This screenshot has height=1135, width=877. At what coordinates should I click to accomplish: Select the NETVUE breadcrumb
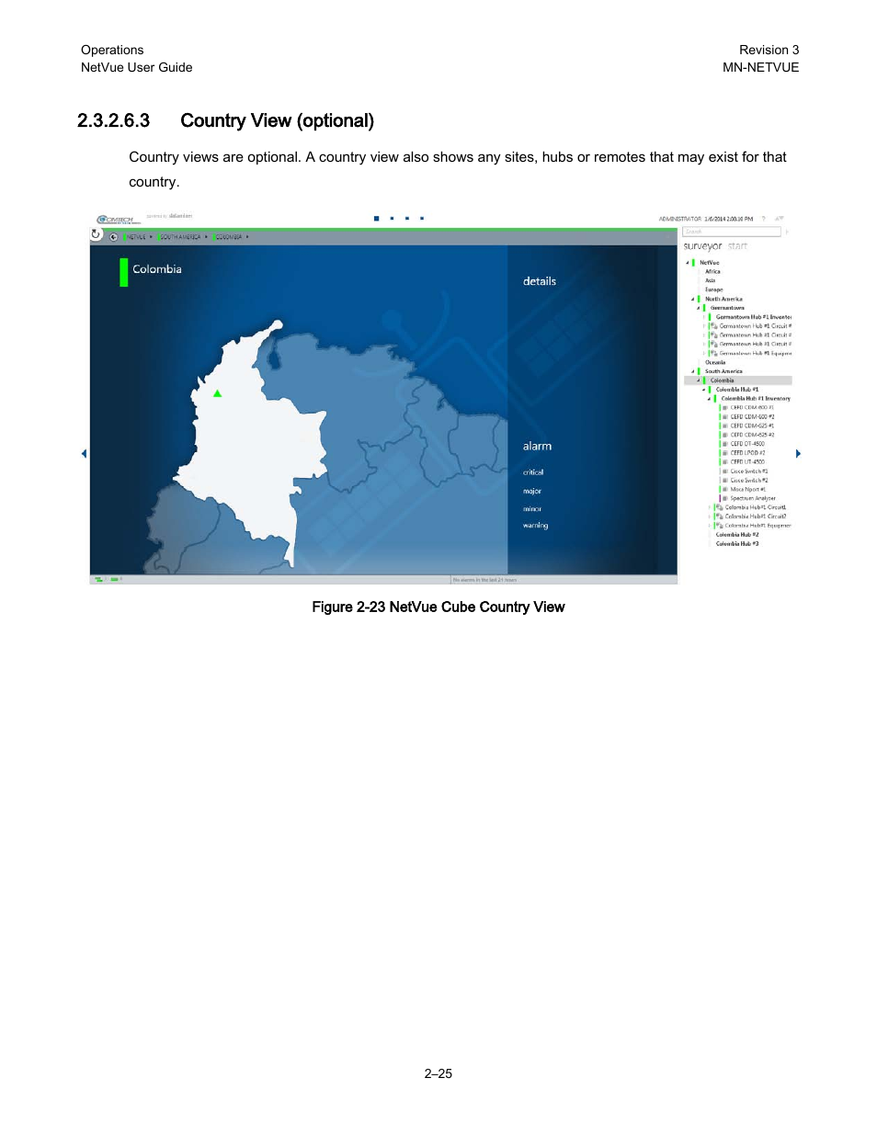click(136, 237)
